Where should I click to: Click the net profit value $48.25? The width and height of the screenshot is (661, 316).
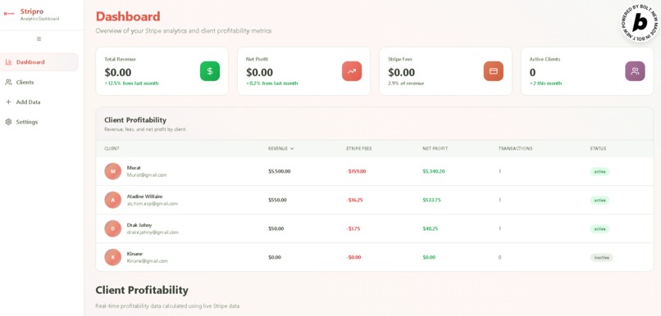click(430, 228)
